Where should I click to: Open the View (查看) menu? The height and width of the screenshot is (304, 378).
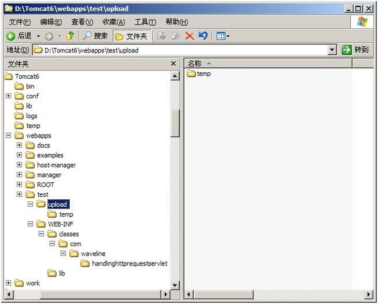82,22
